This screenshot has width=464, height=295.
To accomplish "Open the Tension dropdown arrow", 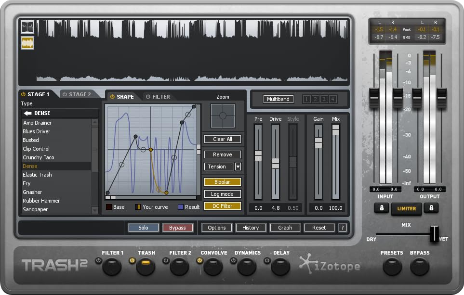I will (238, 167).
